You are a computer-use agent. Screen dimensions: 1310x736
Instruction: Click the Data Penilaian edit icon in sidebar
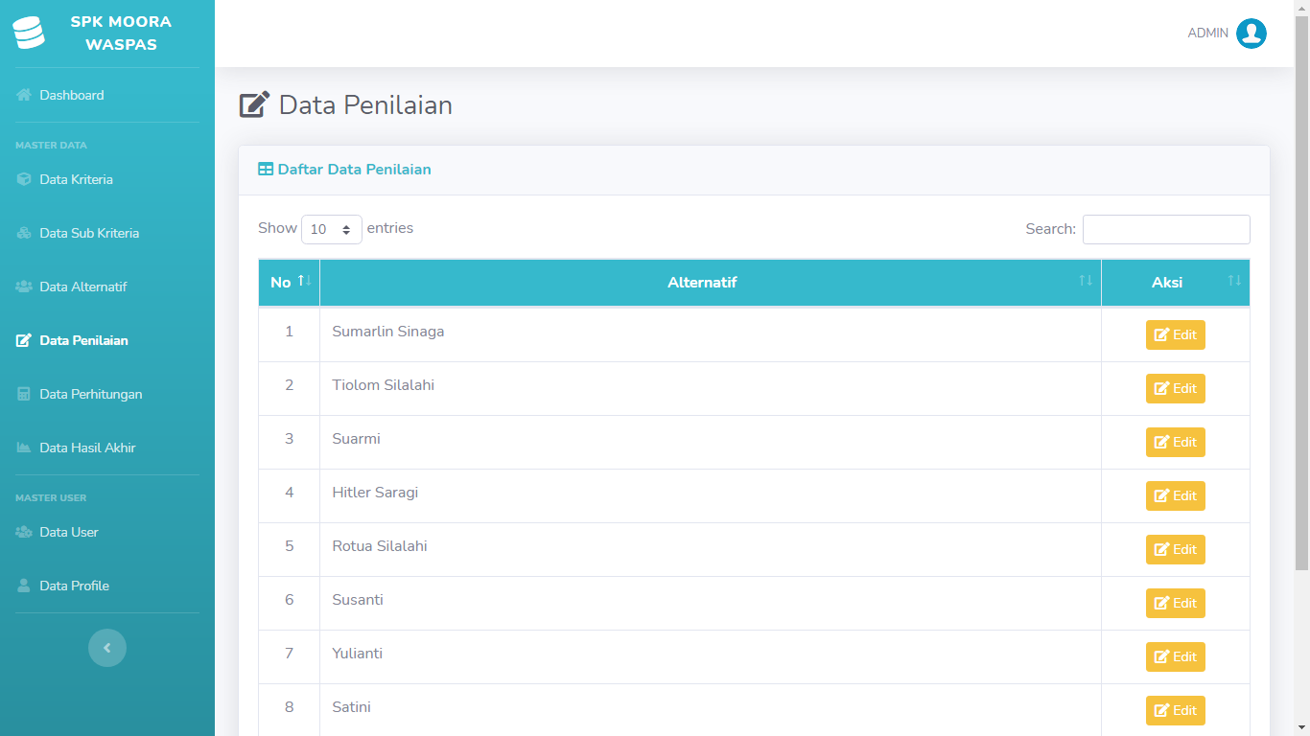[x=24, y=340]
